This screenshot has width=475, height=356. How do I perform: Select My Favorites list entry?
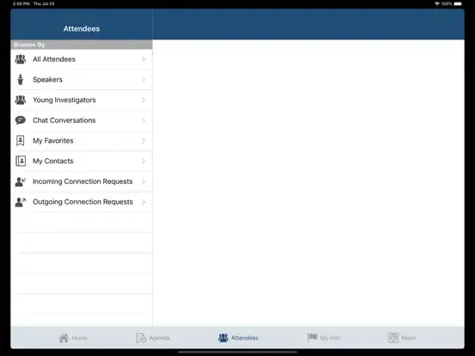point(82,141)
